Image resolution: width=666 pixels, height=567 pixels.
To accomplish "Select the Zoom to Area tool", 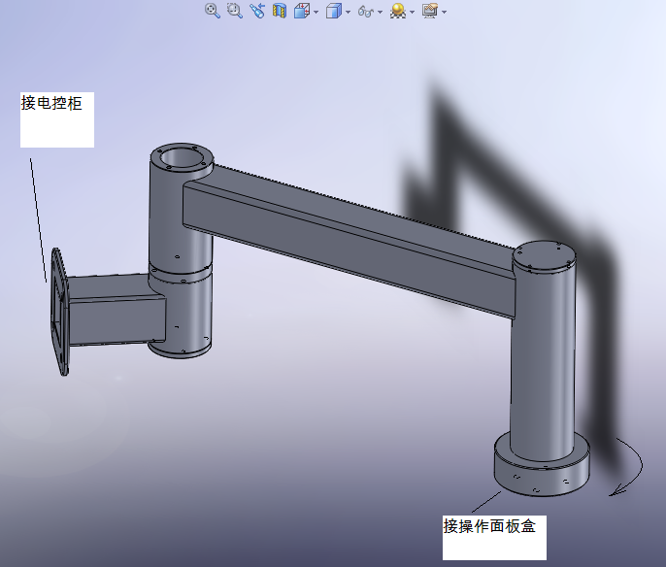I will tap(235, 11).
